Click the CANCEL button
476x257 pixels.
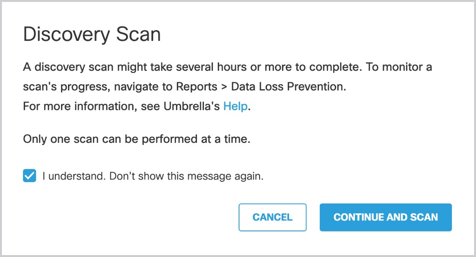click(272, 217)
